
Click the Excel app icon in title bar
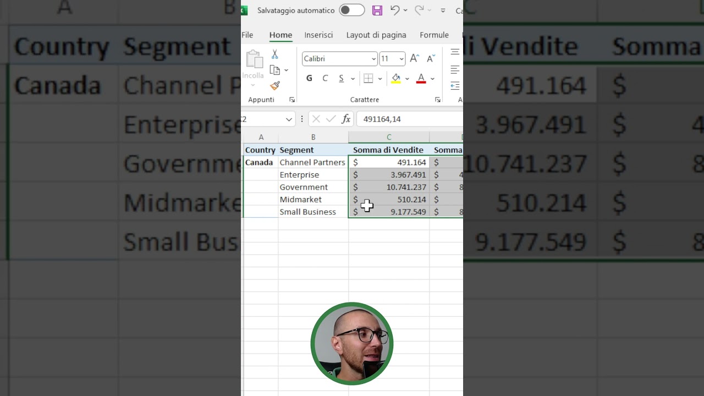click(244, 10)
